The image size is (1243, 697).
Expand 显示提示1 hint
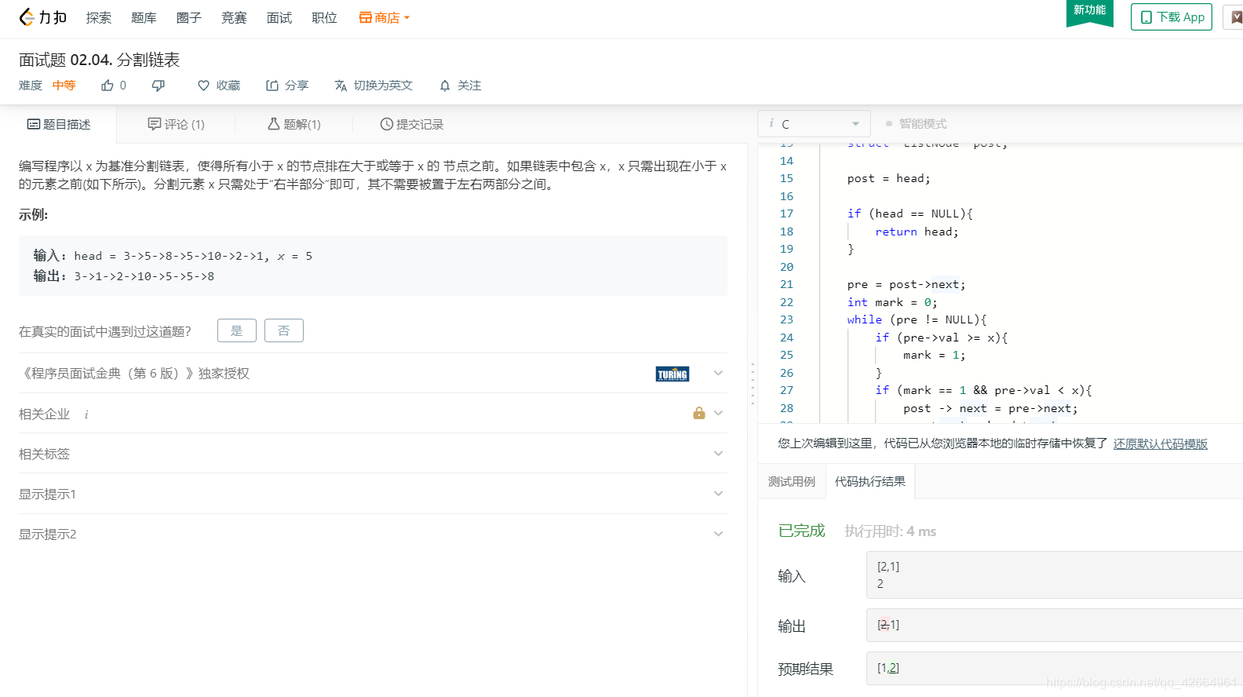point(373,494)
